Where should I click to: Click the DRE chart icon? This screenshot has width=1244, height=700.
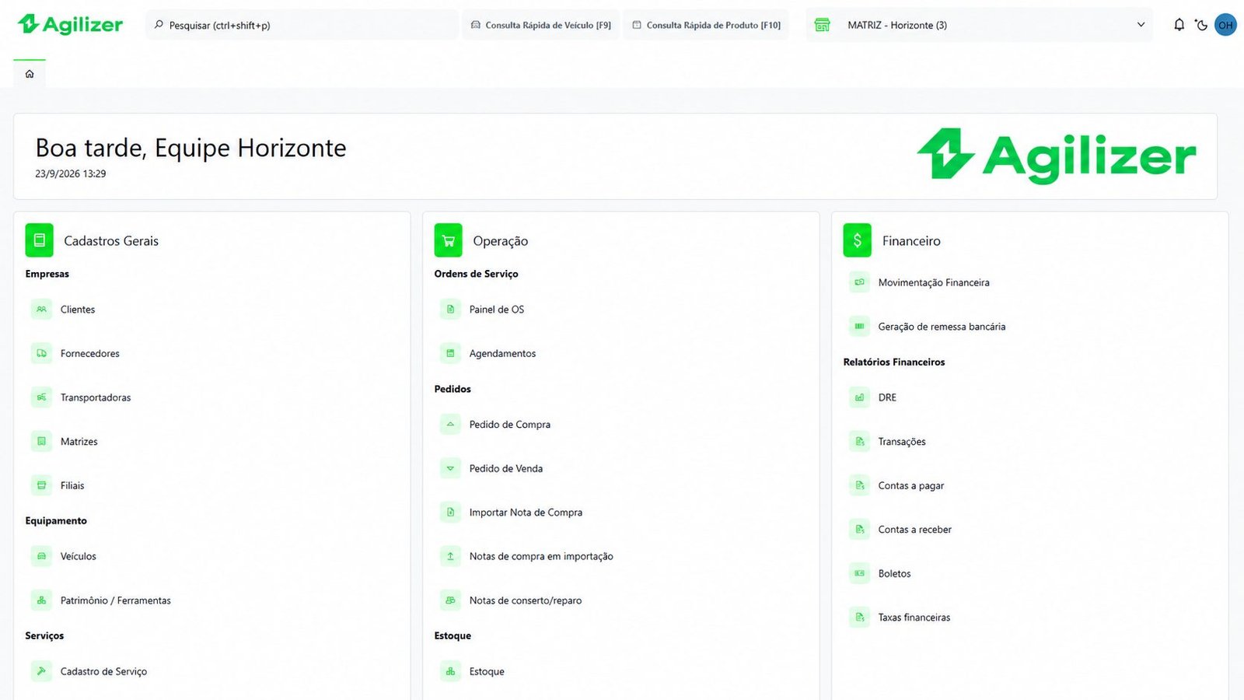[x=859, y=397]
